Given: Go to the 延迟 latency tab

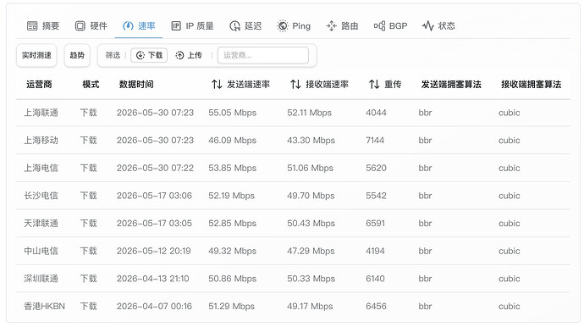Looking at the screenshot, I should pos(245,25).
